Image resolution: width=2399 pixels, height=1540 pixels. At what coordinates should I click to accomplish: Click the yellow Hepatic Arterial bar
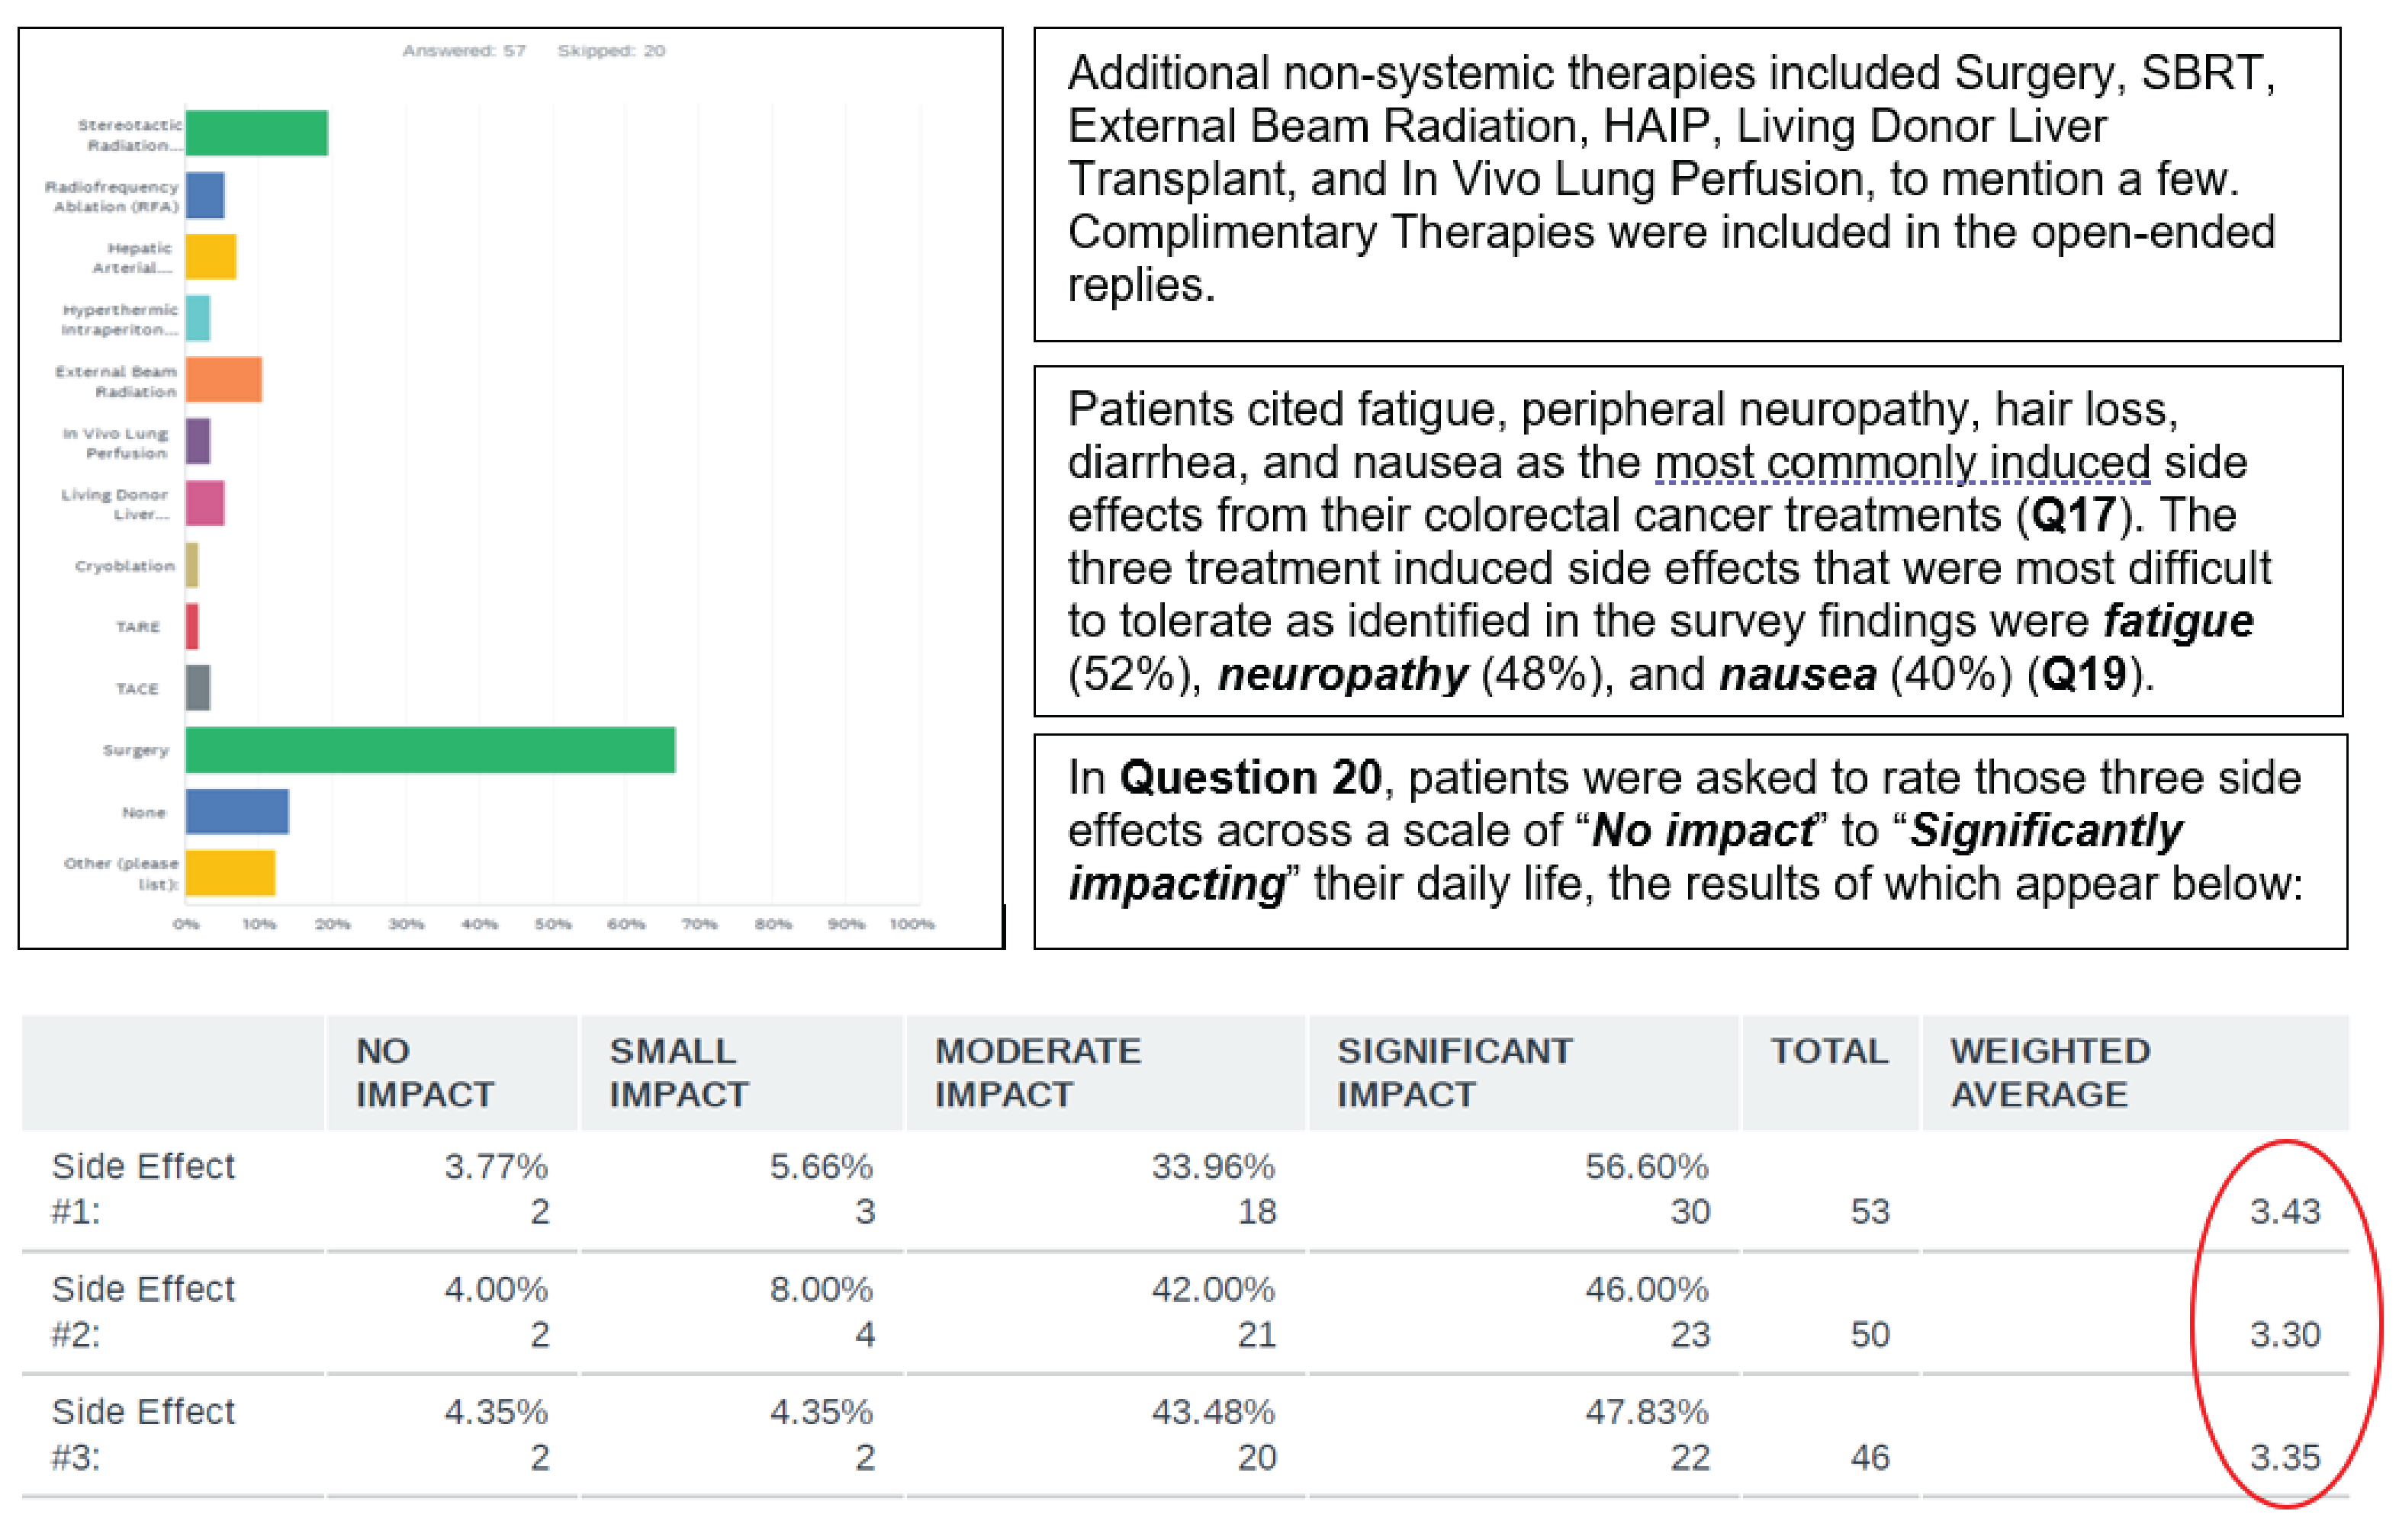[211, 257]
